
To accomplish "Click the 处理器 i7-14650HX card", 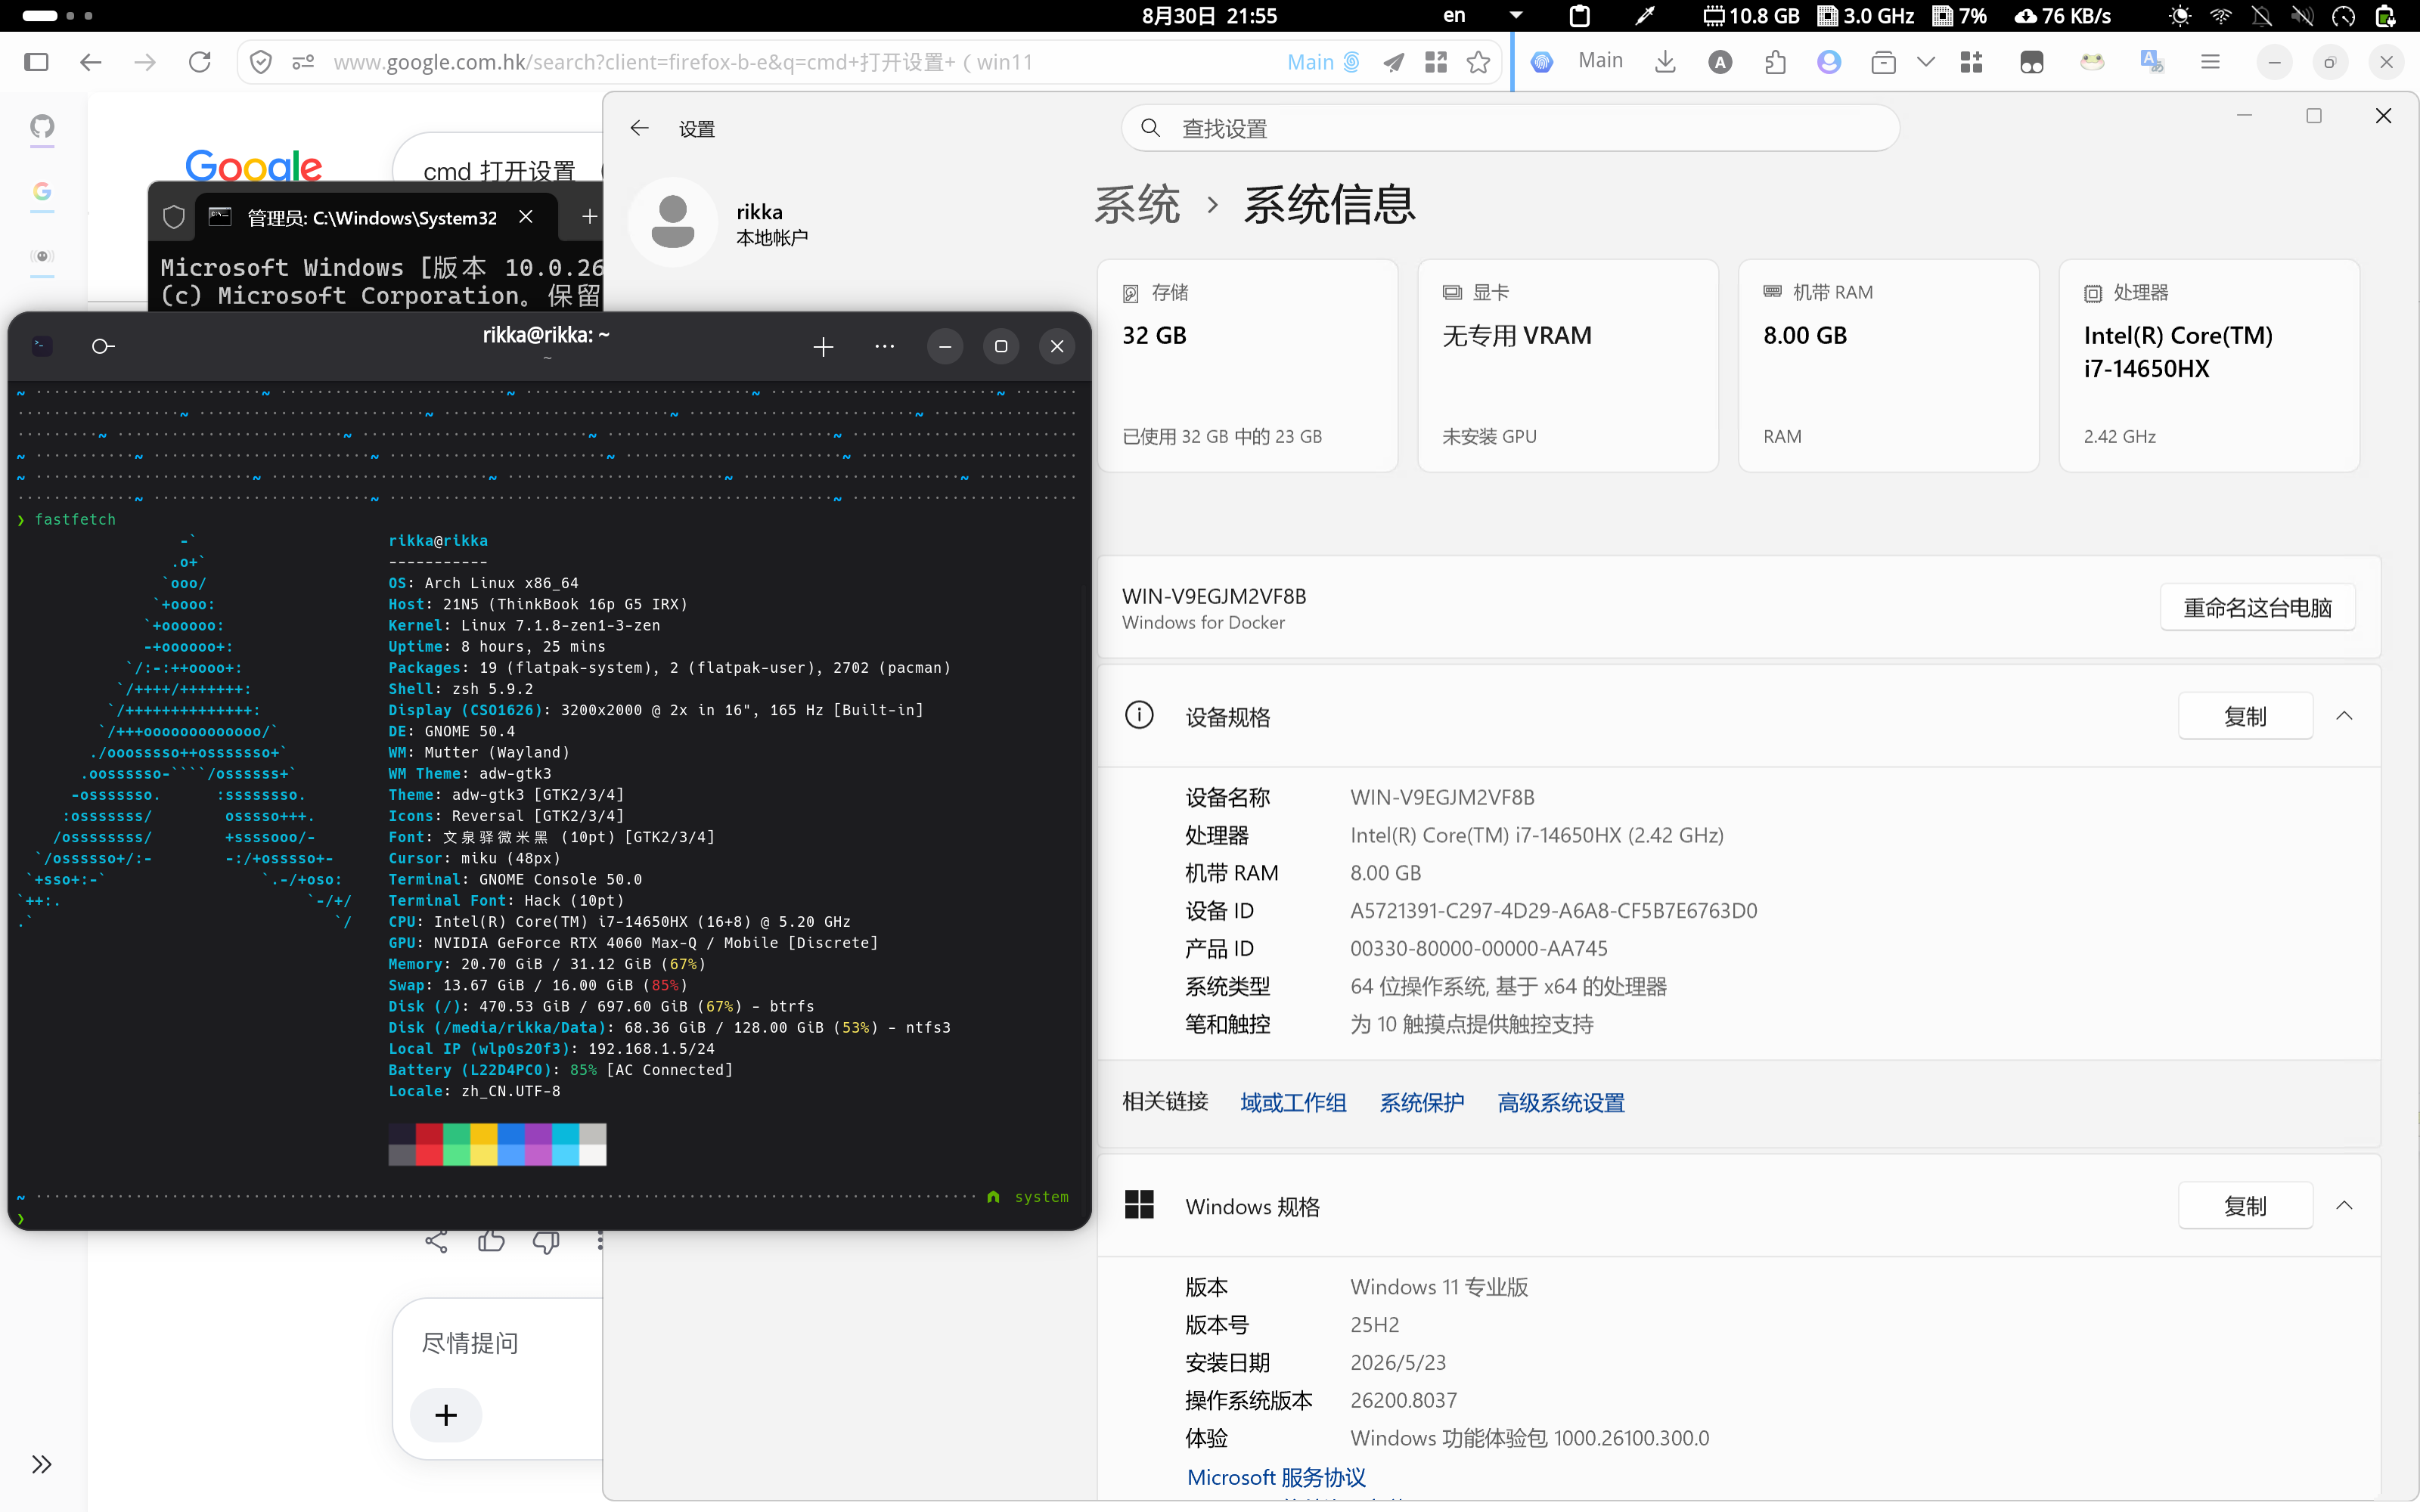I will (x=2209, y=365).
